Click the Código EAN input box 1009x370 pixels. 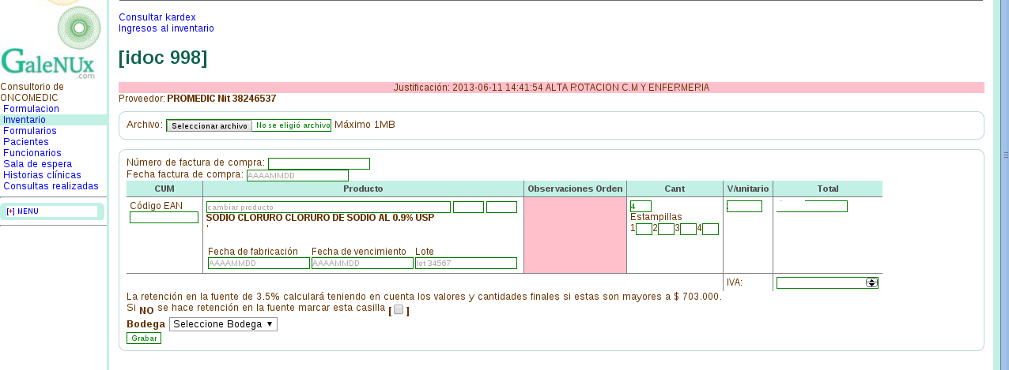click(x=164, y=218)
